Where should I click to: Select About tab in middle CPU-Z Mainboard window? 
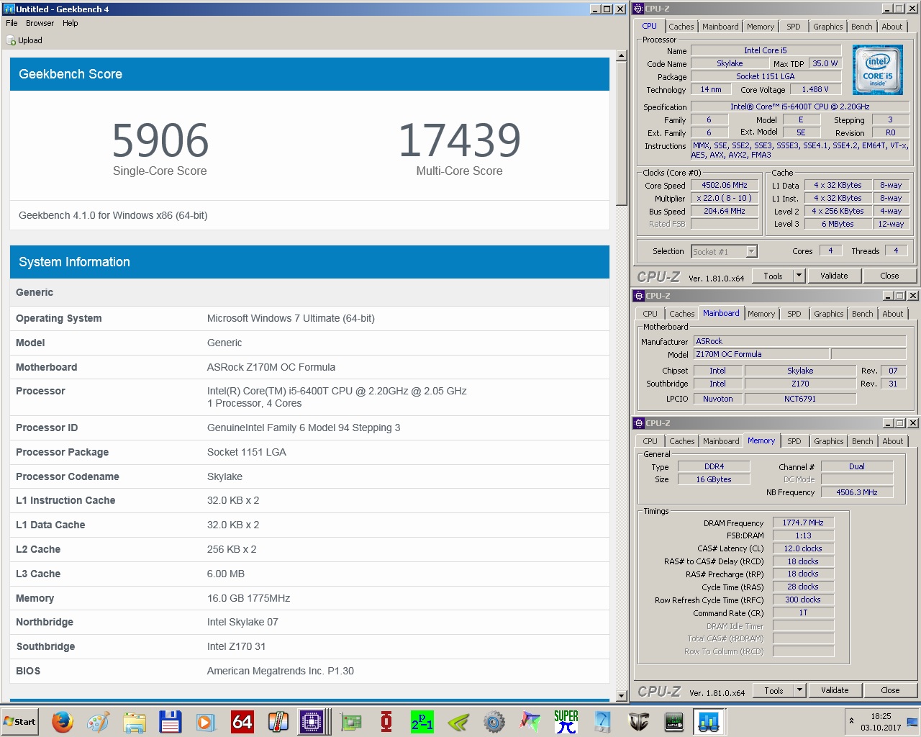click(x=892, y=314)
